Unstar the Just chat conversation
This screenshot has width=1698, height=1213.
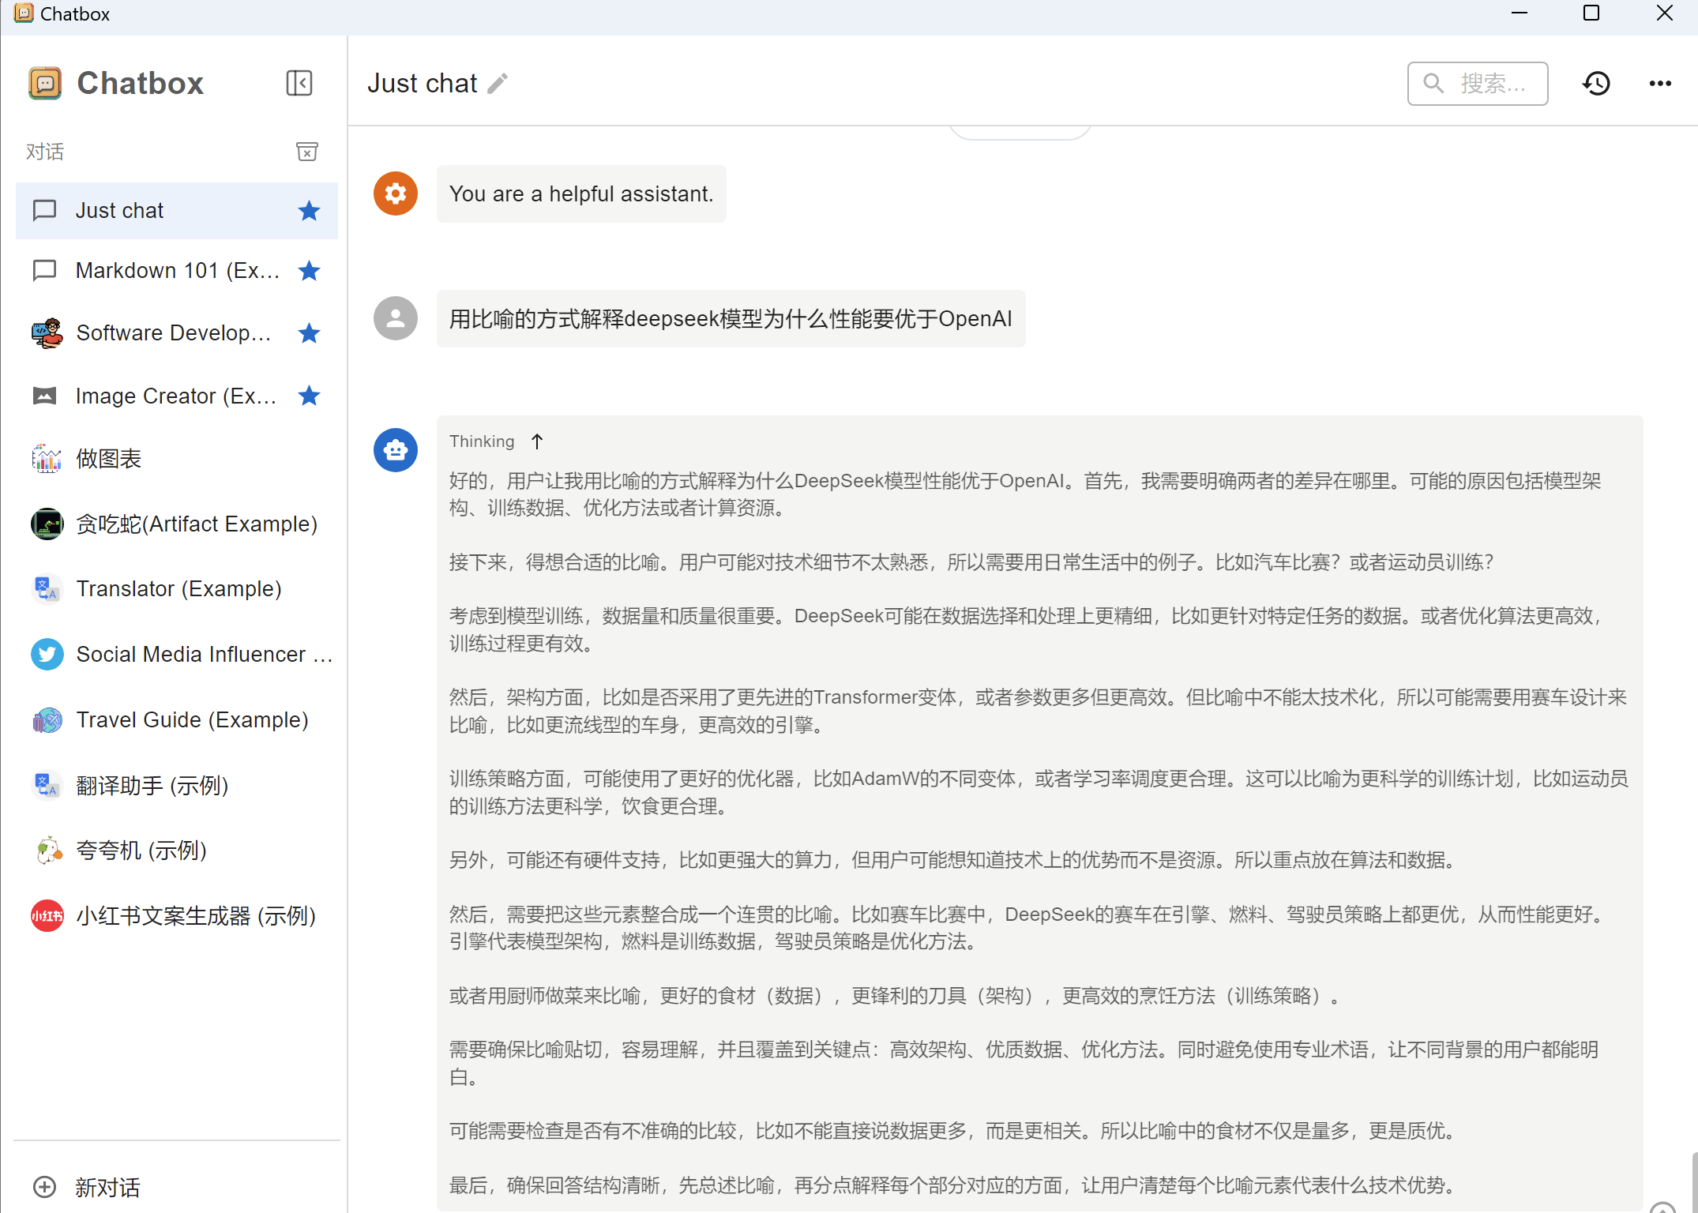[309, 211]
